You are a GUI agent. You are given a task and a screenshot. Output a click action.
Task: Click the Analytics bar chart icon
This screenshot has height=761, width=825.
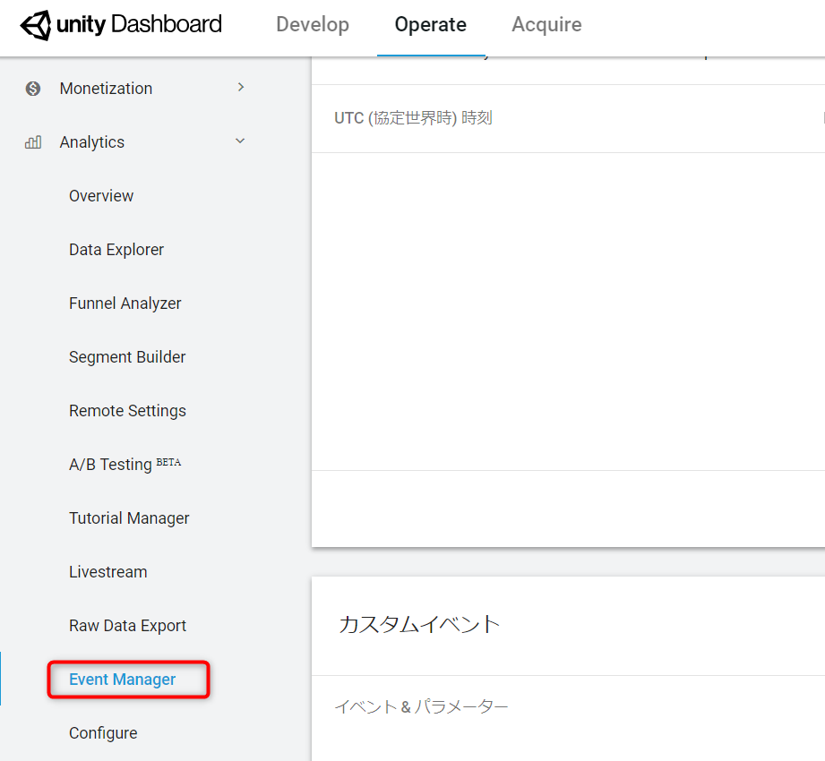tap(32, 142)
